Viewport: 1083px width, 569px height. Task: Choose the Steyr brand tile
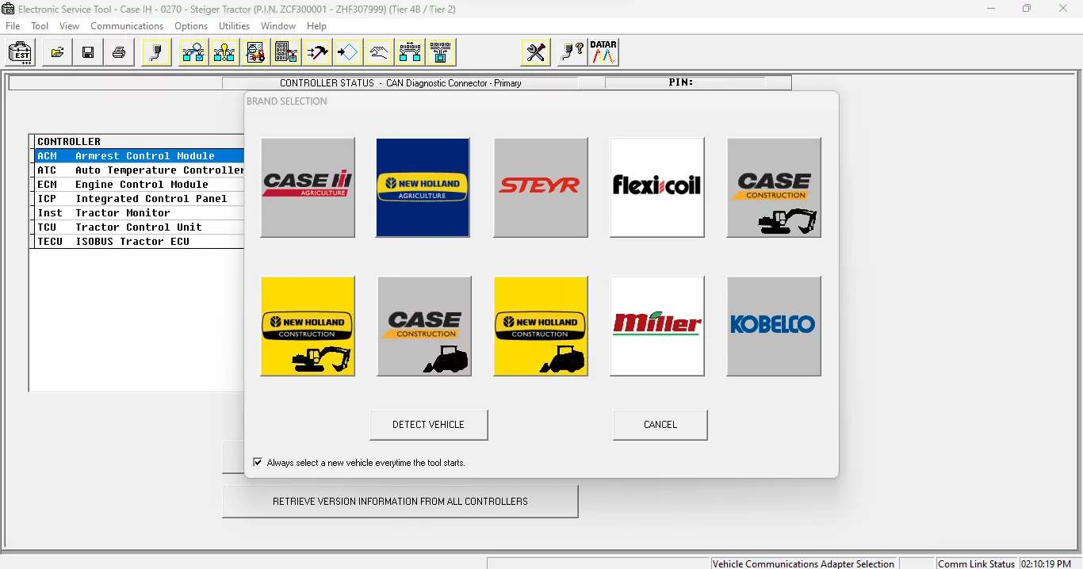[541, 188]
